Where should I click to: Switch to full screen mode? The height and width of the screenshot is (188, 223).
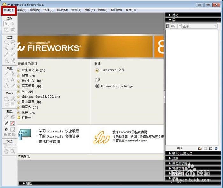tap(14, 146)
